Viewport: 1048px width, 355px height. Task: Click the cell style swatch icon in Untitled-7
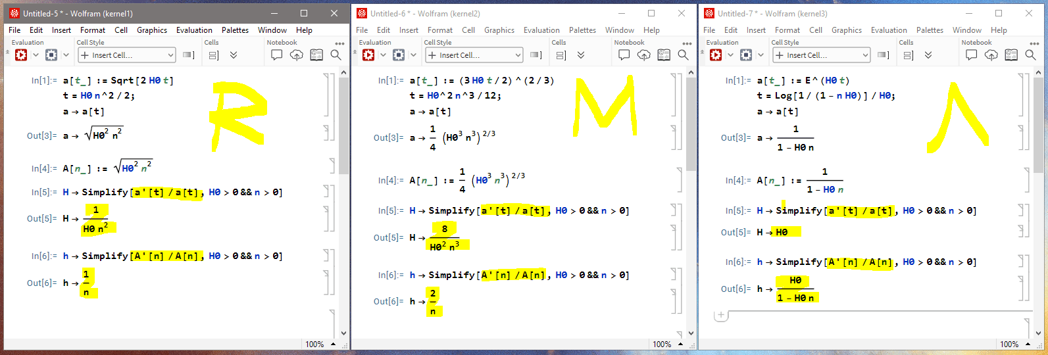click(x=884, y=55)
